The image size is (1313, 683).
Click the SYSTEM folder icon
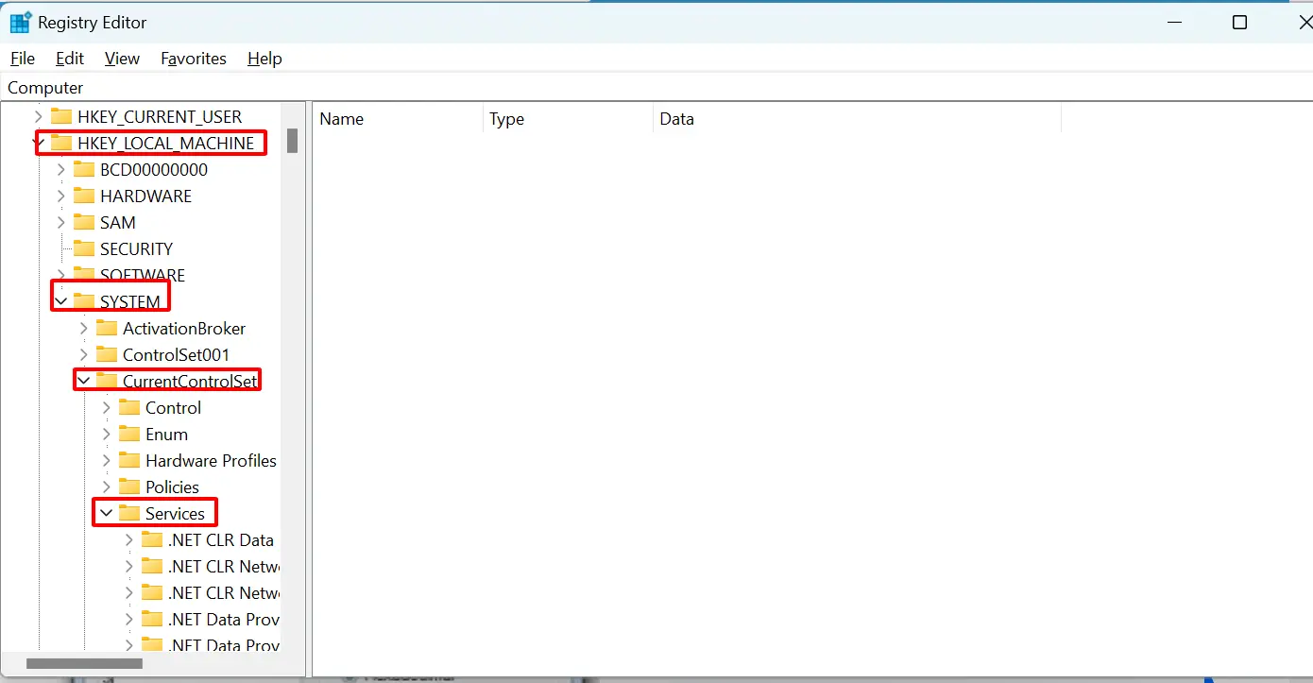coord(84,301)
